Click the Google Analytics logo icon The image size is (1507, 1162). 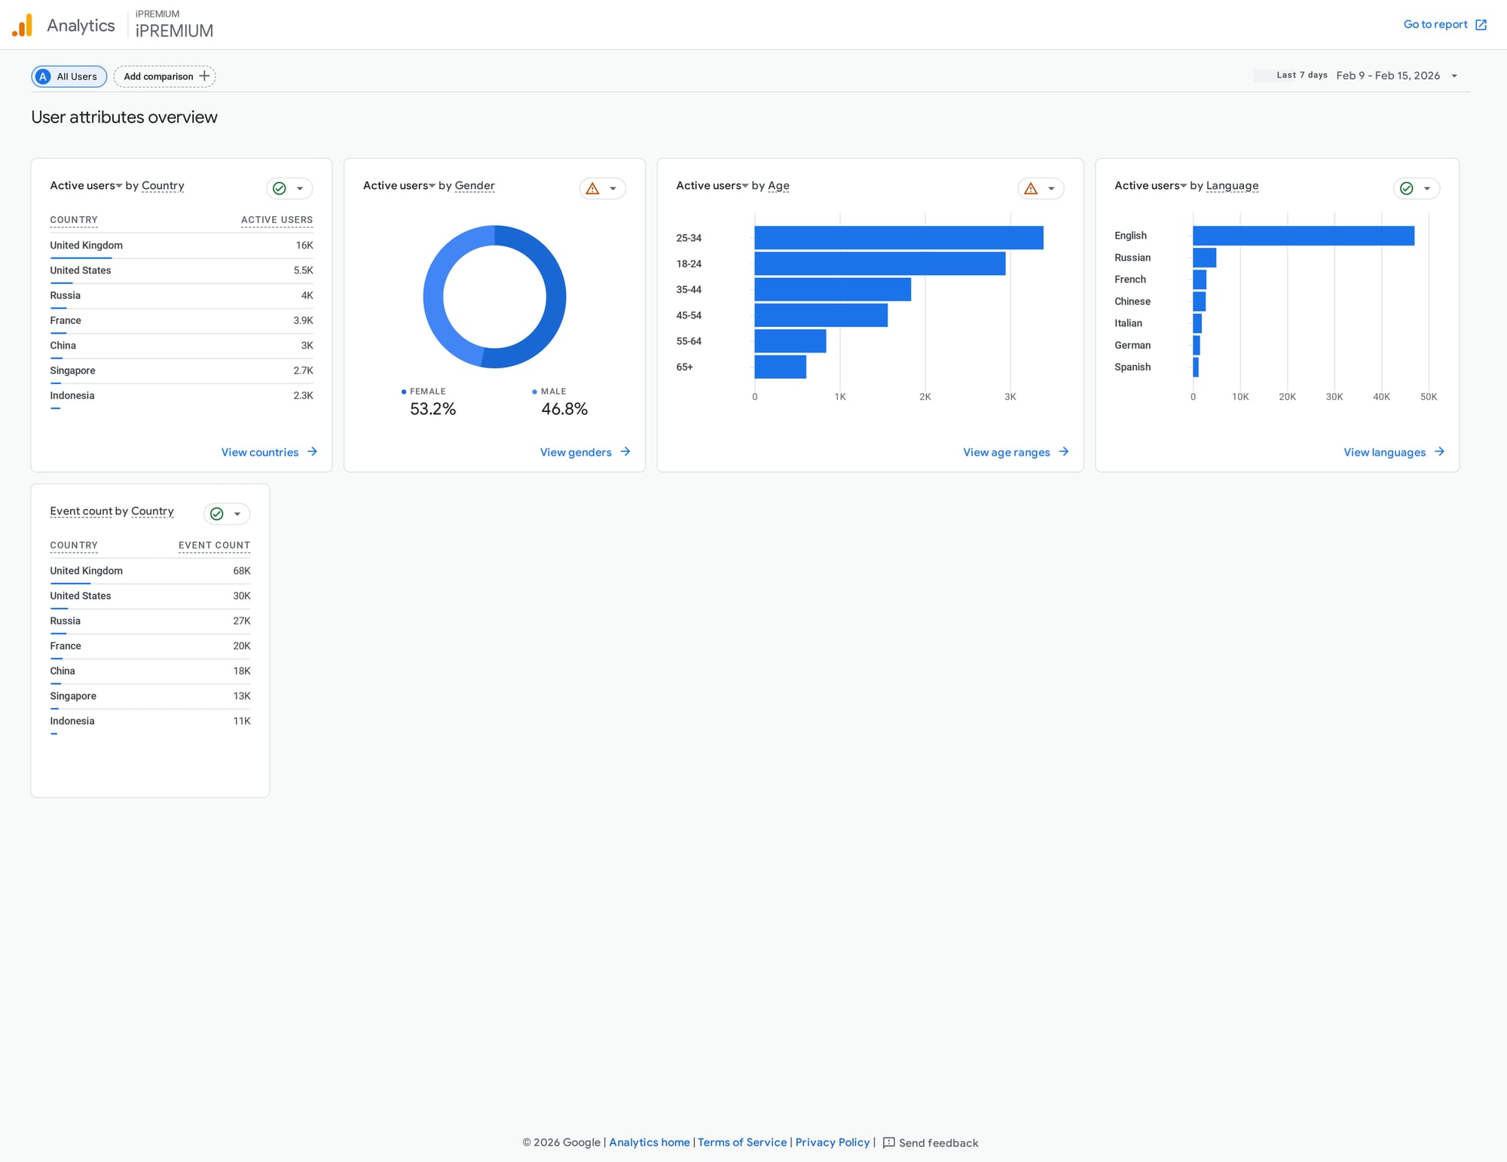click(x=23, y=26)
